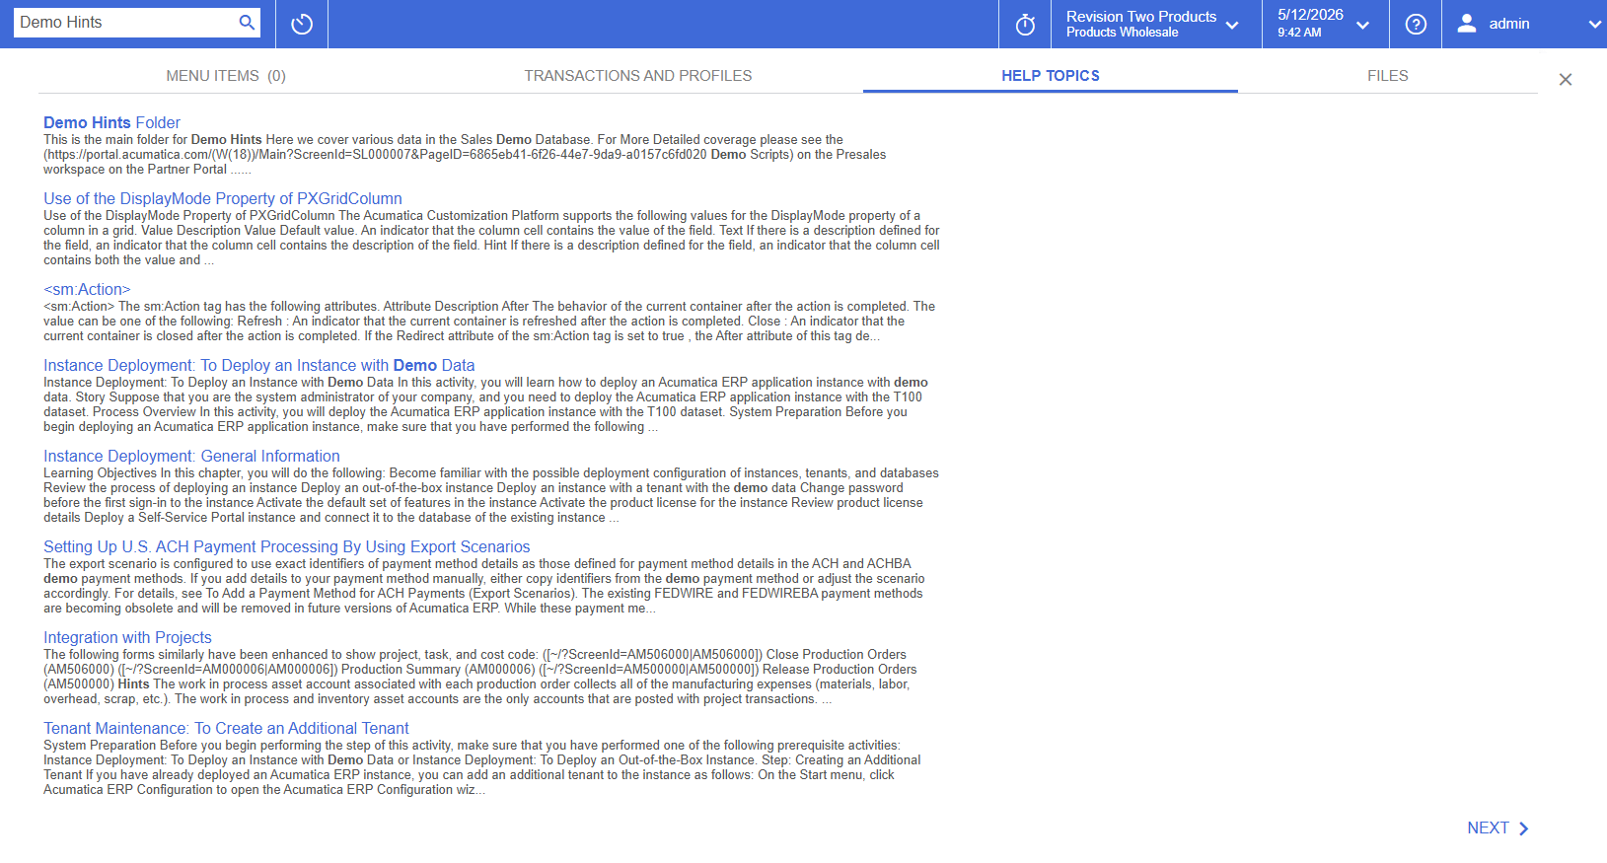
Task: Open the Demo Hints Folder result
Action: coord(111,122)
